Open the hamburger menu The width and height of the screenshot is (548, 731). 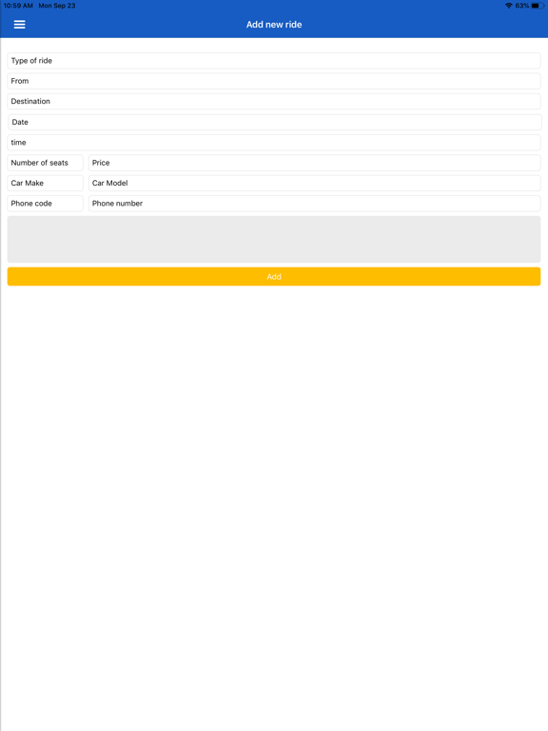20,24
